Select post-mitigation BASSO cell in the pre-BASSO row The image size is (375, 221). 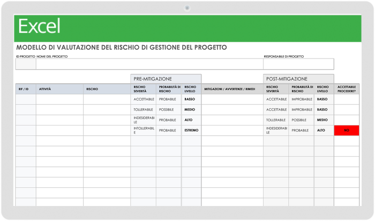point(324,99)
